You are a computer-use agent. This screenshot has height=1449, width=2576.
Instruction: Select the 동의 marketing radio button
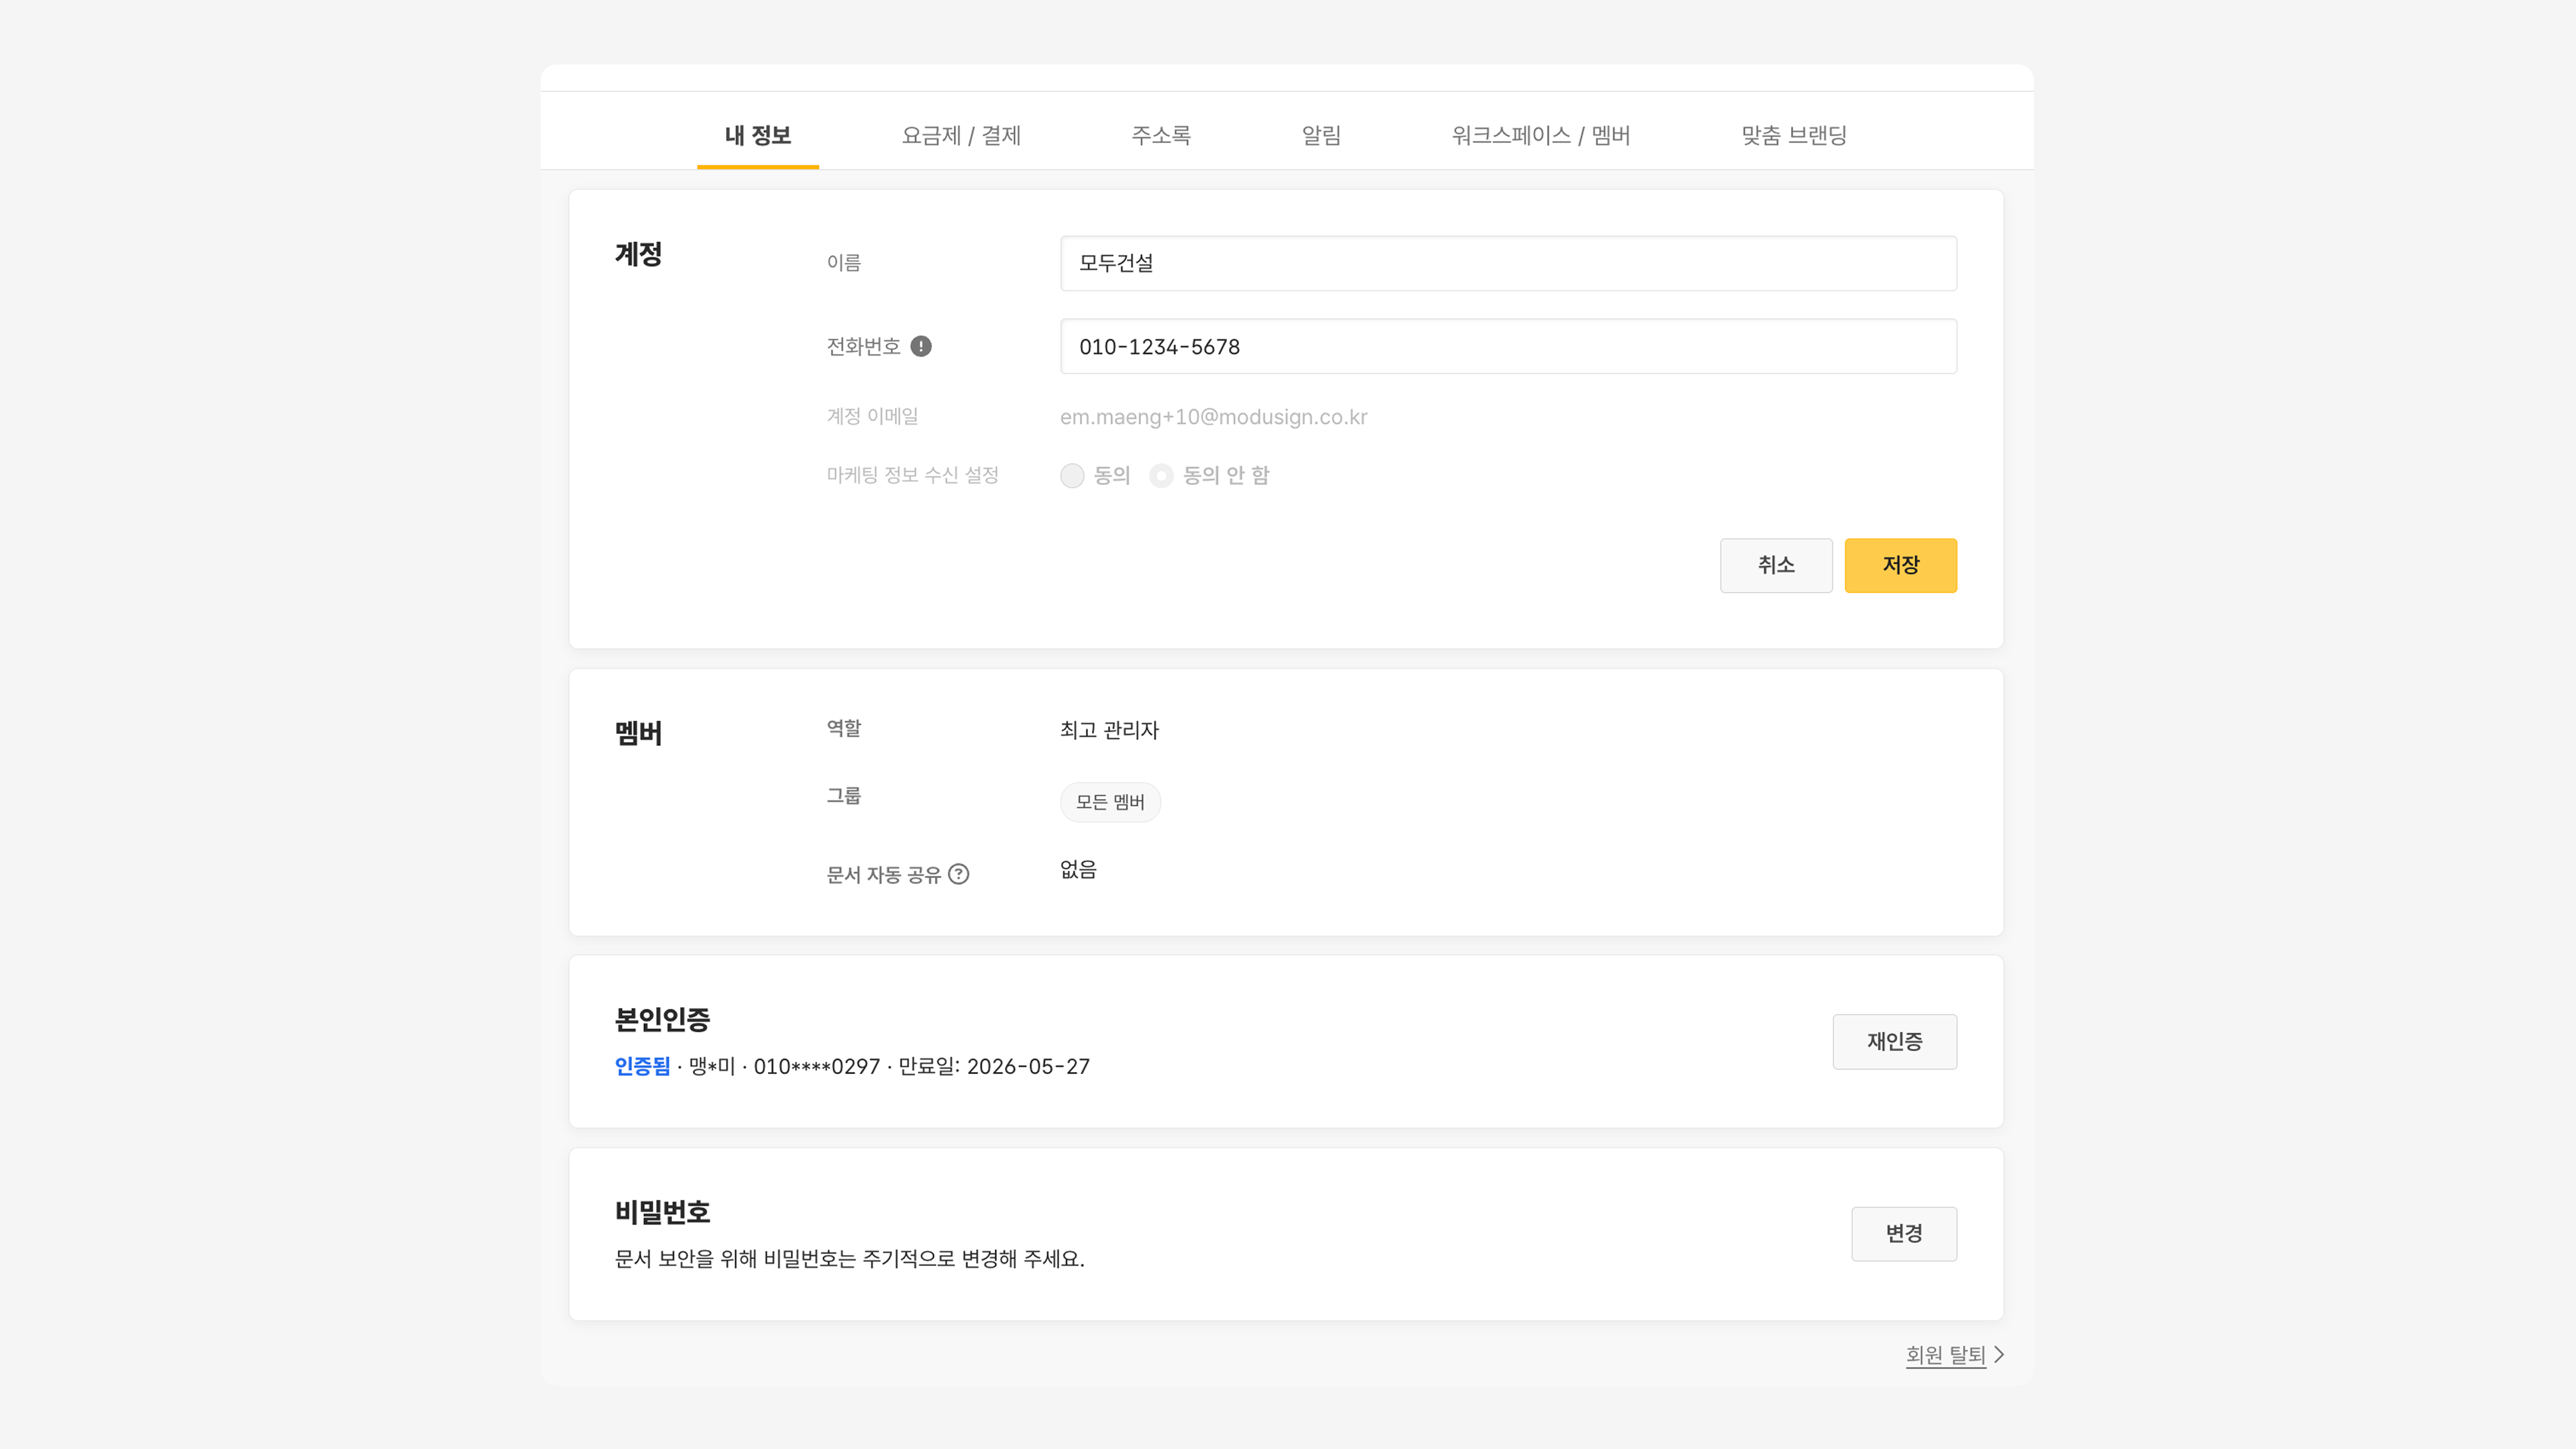coord(1072,475)
